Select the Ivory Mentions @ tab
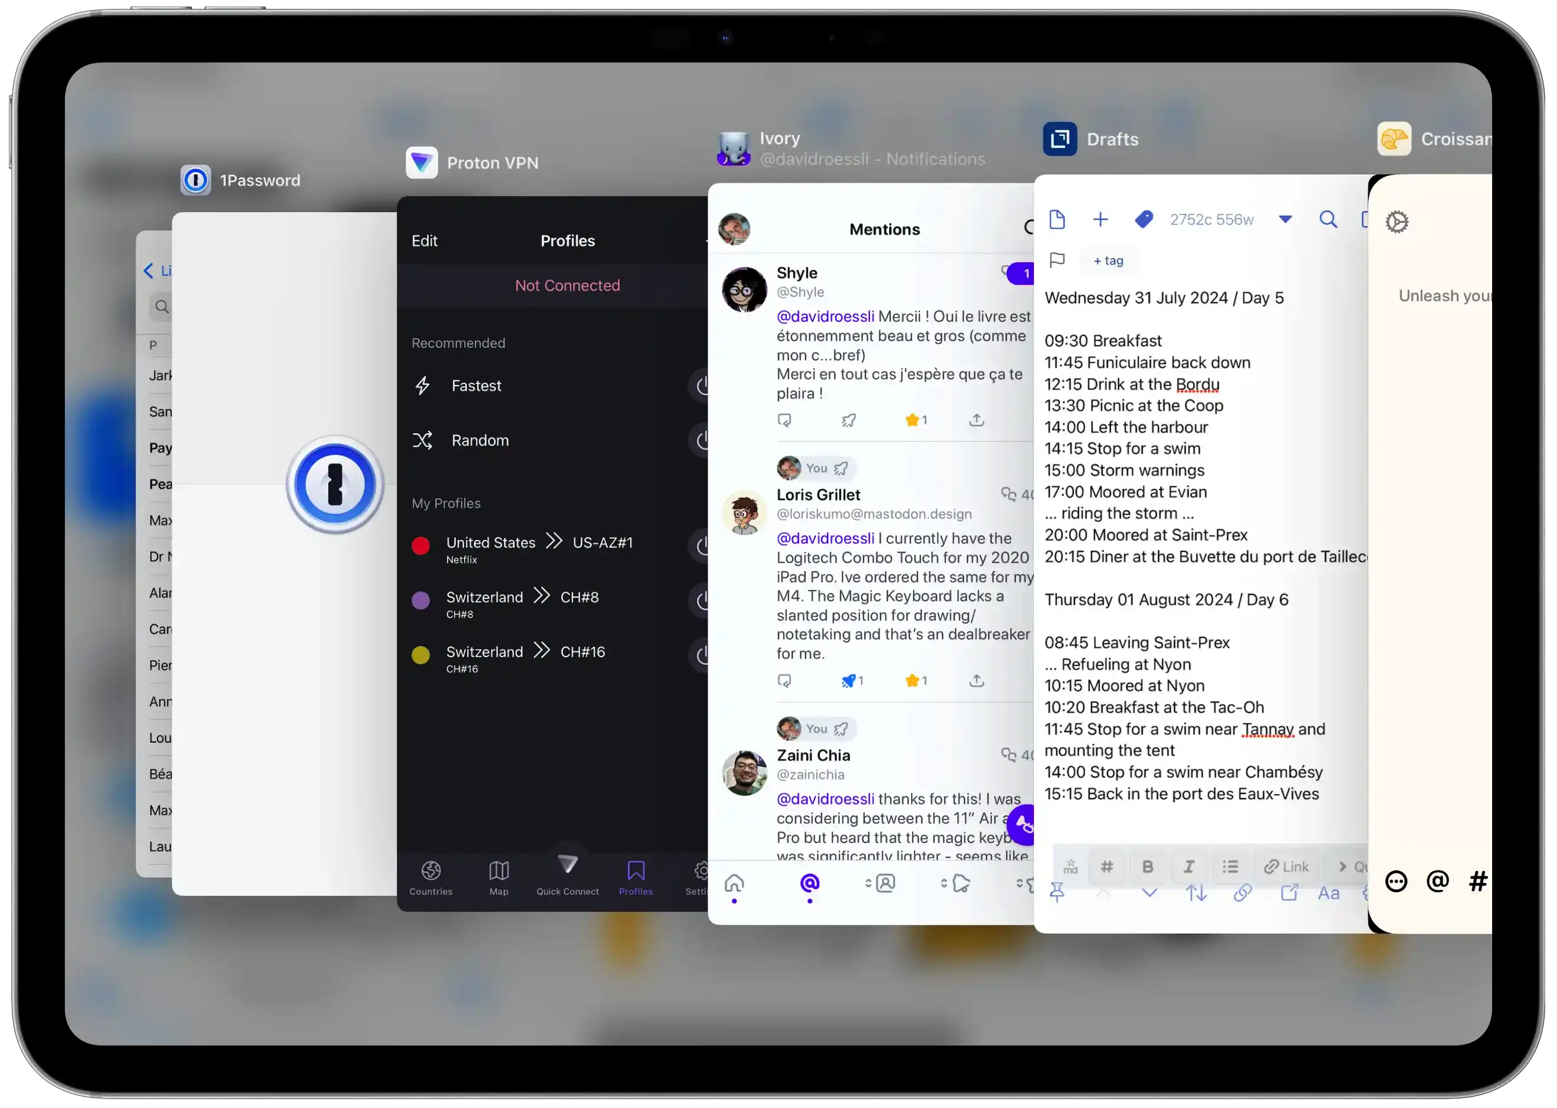This screenshot has width=1557, height=1108. tap(810, 884)
